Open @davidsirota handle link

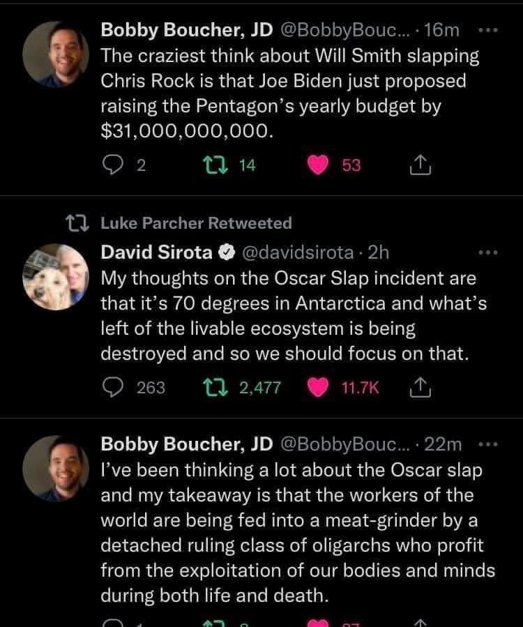(x=296, y=252)
